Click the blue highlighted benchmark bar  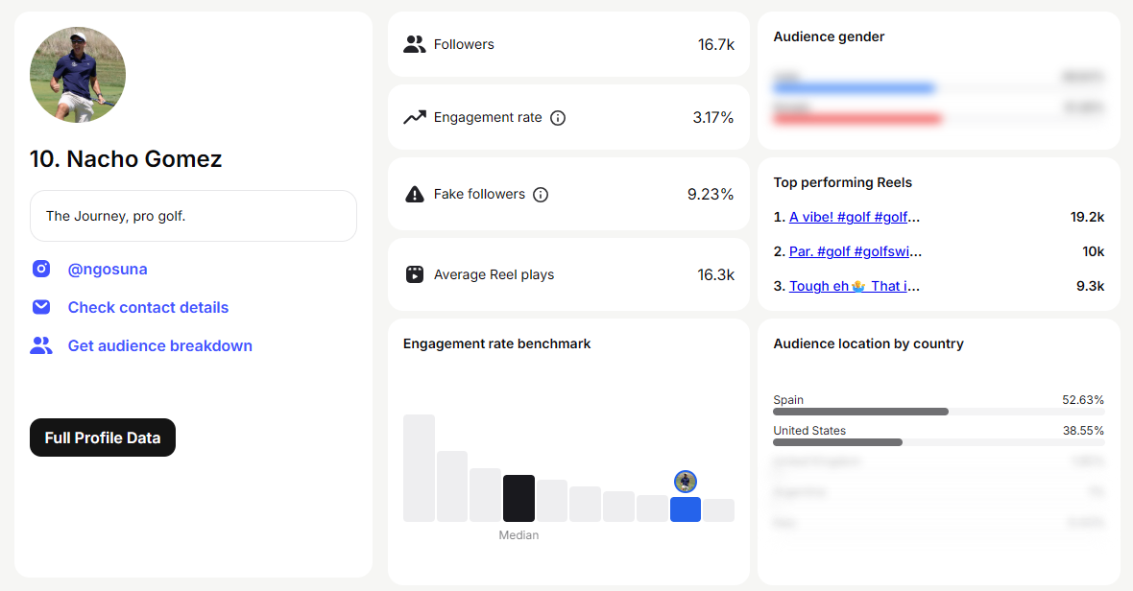tap(686, 508)
